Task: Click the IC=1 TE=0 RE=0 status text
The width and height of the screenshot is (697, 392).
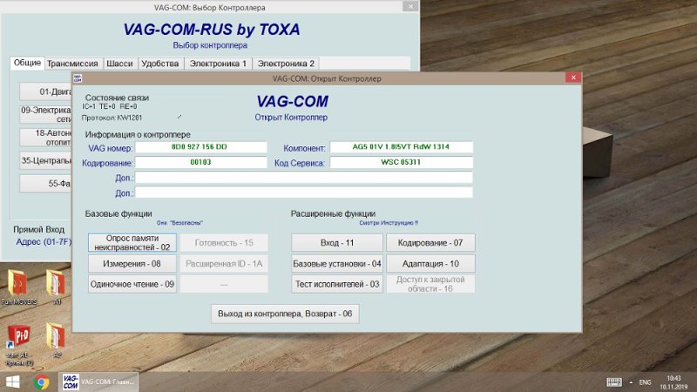Action: tap(110, 106)
